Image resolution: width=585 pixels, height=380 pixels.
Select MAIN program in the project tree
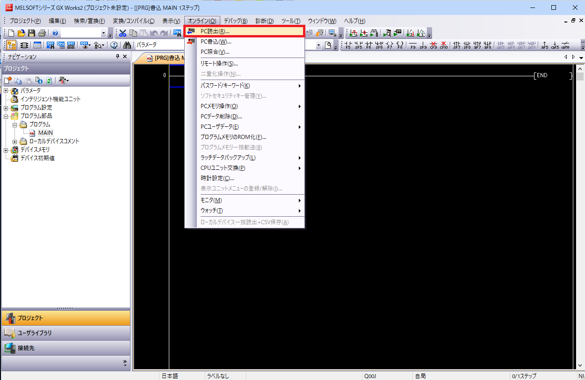pos(46,133)
